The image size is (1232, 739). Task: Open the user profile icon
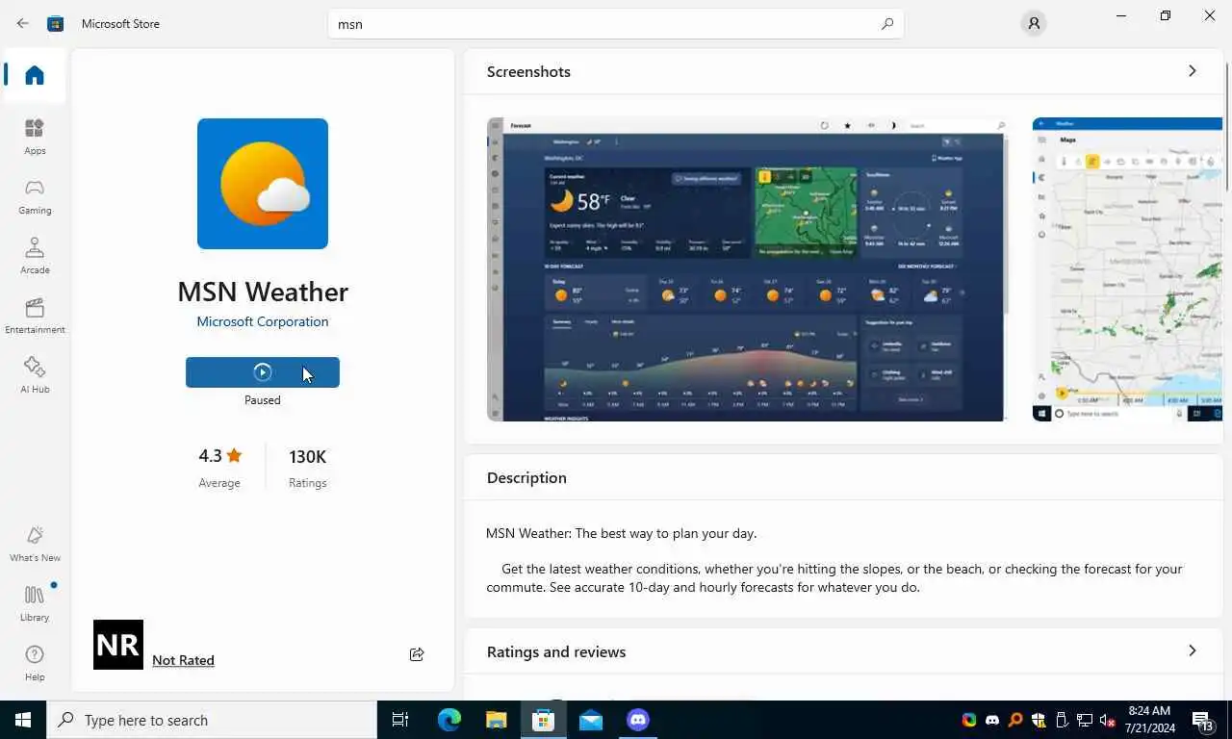[1034, 23]
